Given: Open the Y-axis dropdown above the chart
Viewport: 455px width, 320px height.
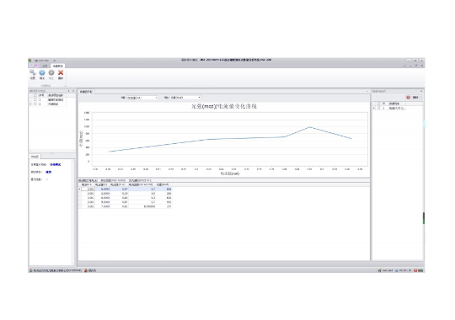Looking at the screenshot, I should coord(185,98).
